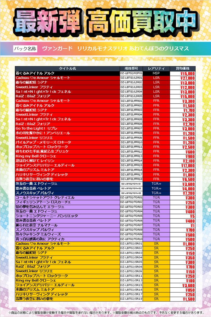Select the ¥27,000 price cell
The image size is (211, 317).
182,78
